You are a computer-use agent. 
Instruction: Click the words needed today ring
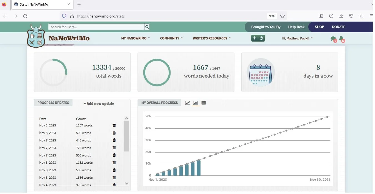157,72
